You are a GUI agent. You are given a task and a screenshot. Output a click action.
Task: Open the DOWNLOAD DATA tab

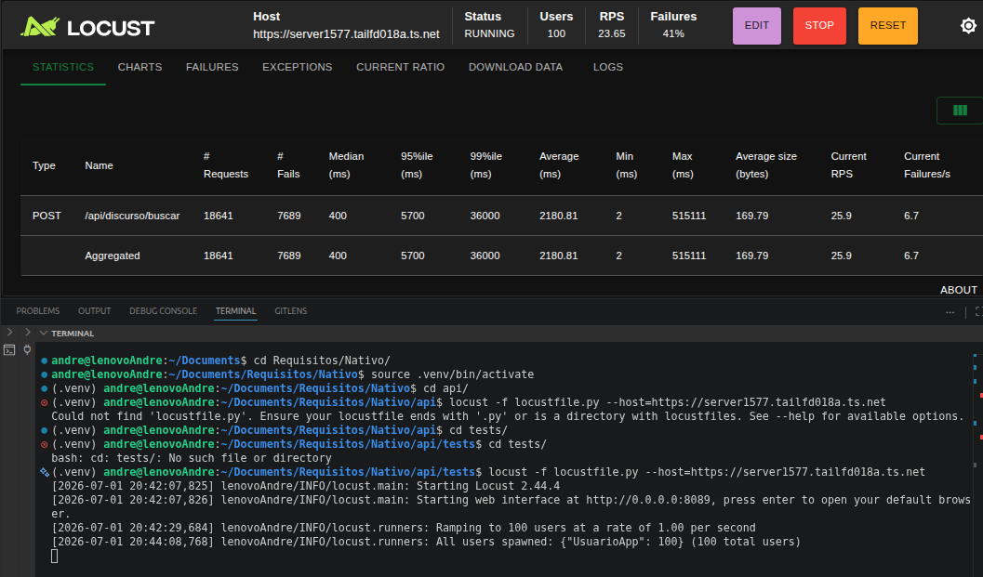click(x=515, y=67)
